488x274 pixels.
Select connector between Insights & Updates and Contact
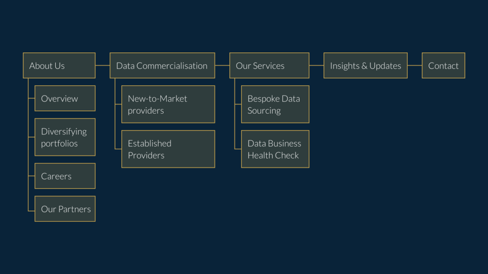(415, 65)
